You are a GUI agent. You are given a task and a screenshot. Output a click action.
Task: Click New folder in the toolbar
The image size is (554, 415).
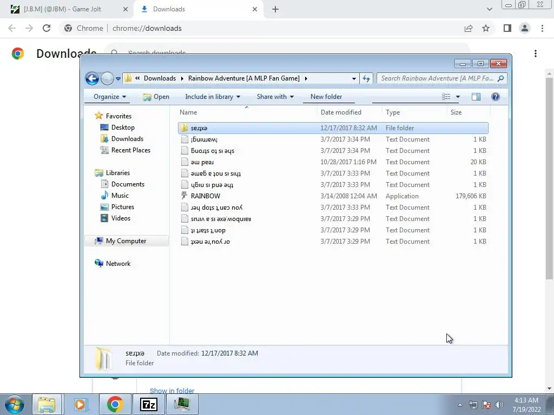[326, 97]
